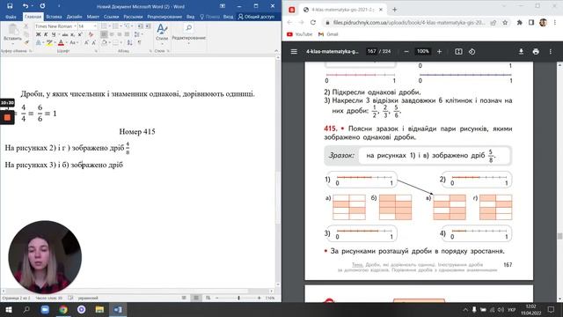Open the text effects icon in Font group
Screen dimensions: 563x317
[x=39, y=43]
